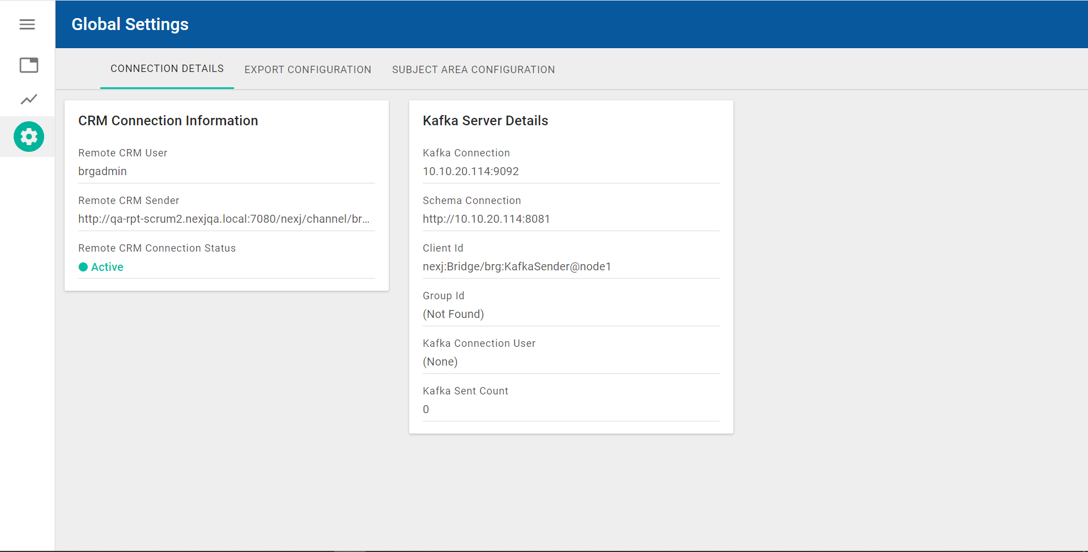
Task: Select the Client Id value text
Action: [x=517, y=266]
